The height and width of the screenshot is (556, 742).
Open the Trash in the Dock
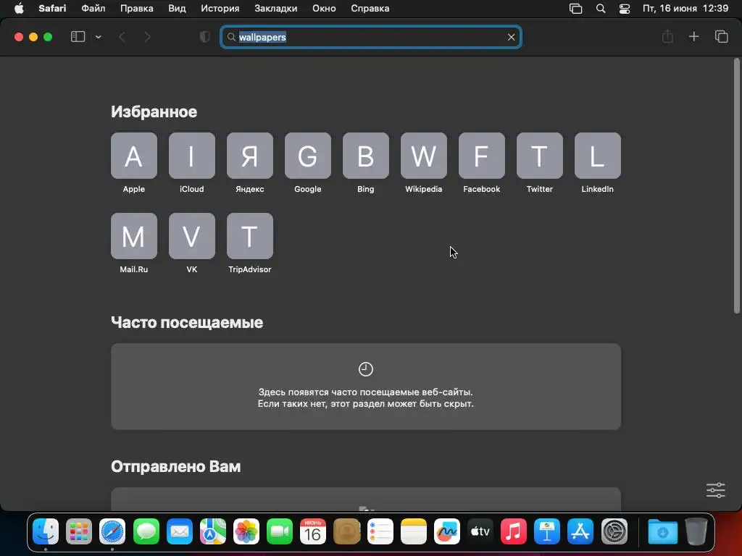pyautogui.click(x=696, y=531)
